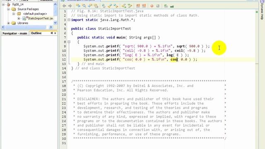Place cursor on the sqrt( 900.0 ) printf line
The image size is (265, 149).
(x=147, y=46)
